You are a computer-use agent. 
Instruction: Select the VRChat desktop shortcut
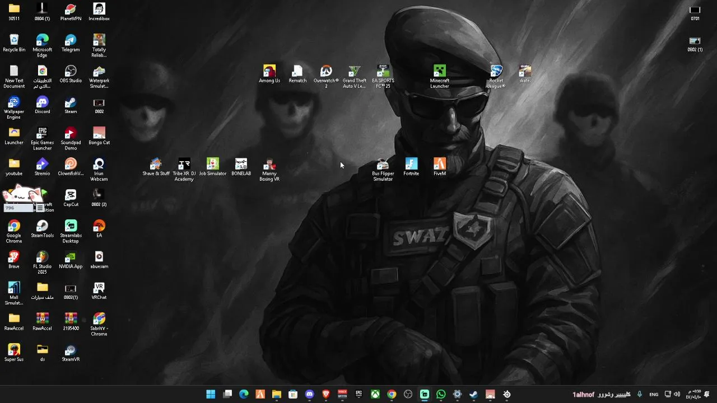click(99, 291)
